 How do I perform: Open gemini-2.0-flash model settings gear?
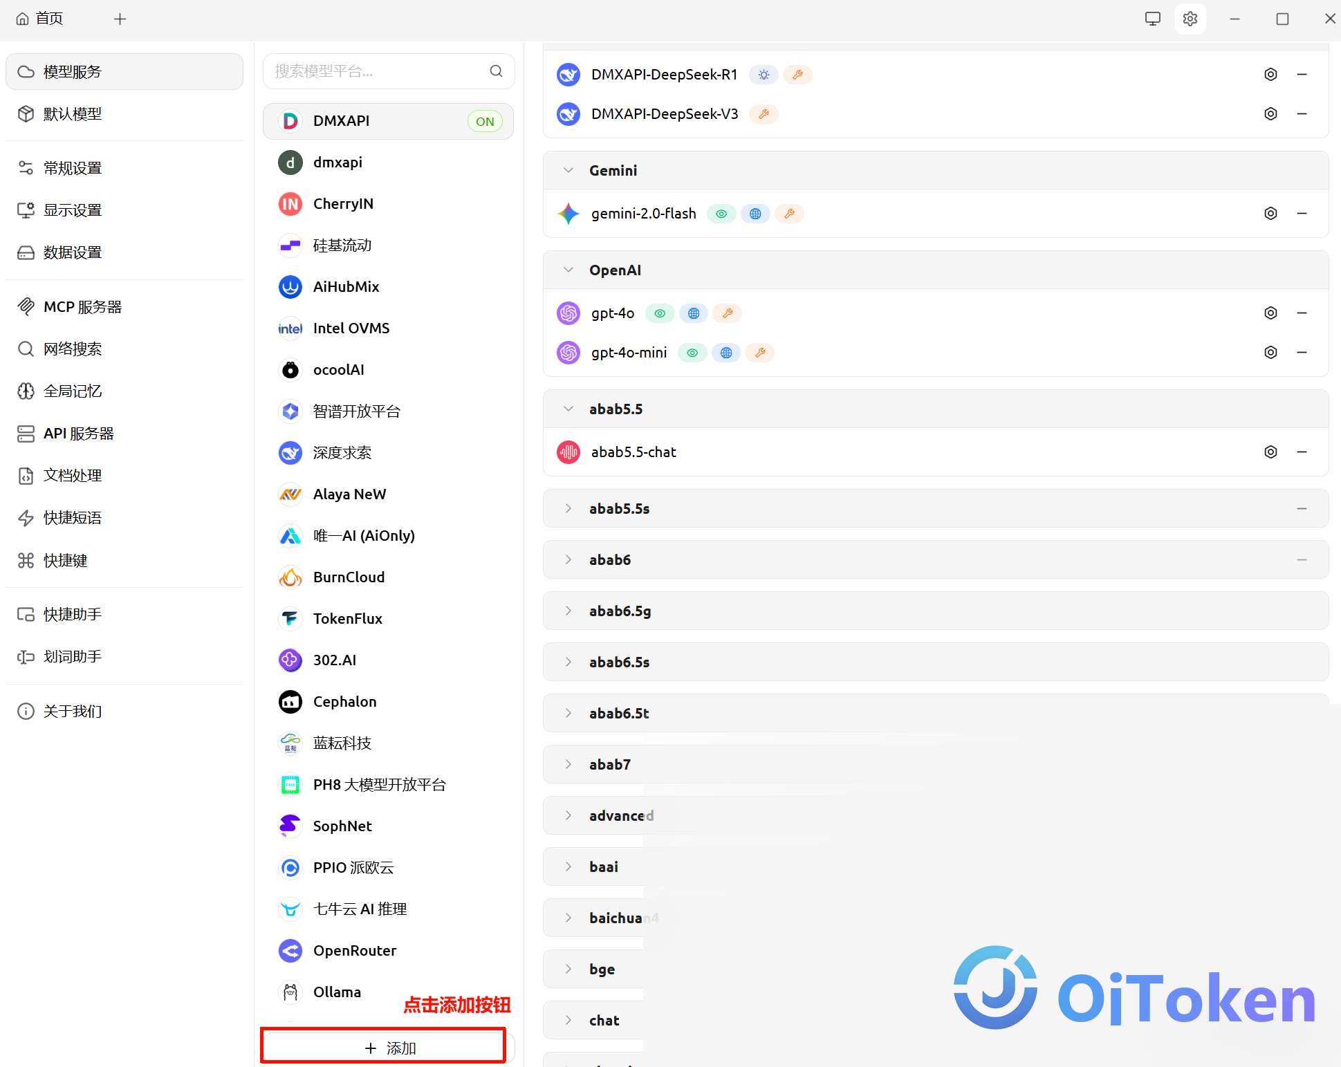[1270, 214]
